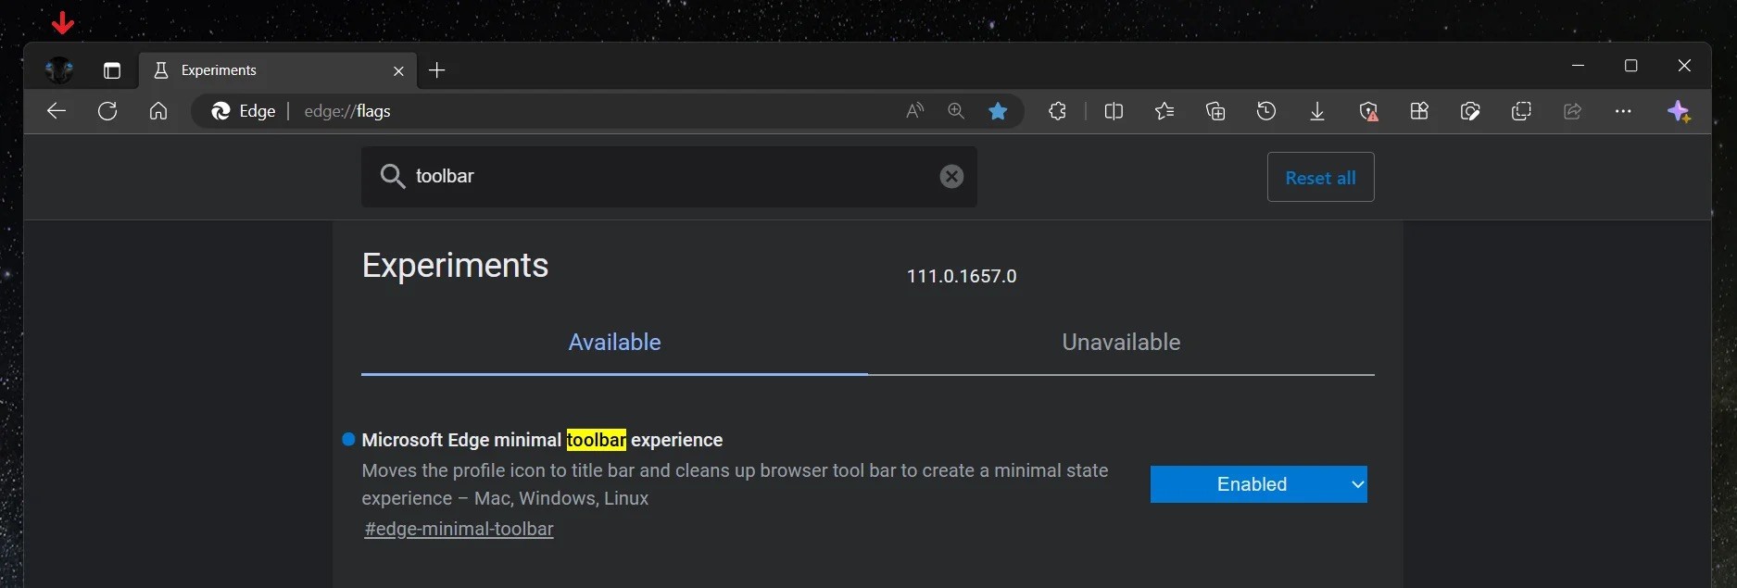Image resolution: width=1737 pixels, height=588 pixels.
Task: Switch to the Unavailable tab
Action: click(1121, 343)
